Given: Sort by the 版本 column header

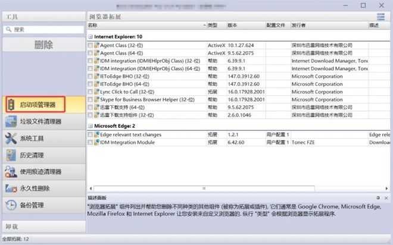Looking at the screenshot, I should (x=246, y=26).
